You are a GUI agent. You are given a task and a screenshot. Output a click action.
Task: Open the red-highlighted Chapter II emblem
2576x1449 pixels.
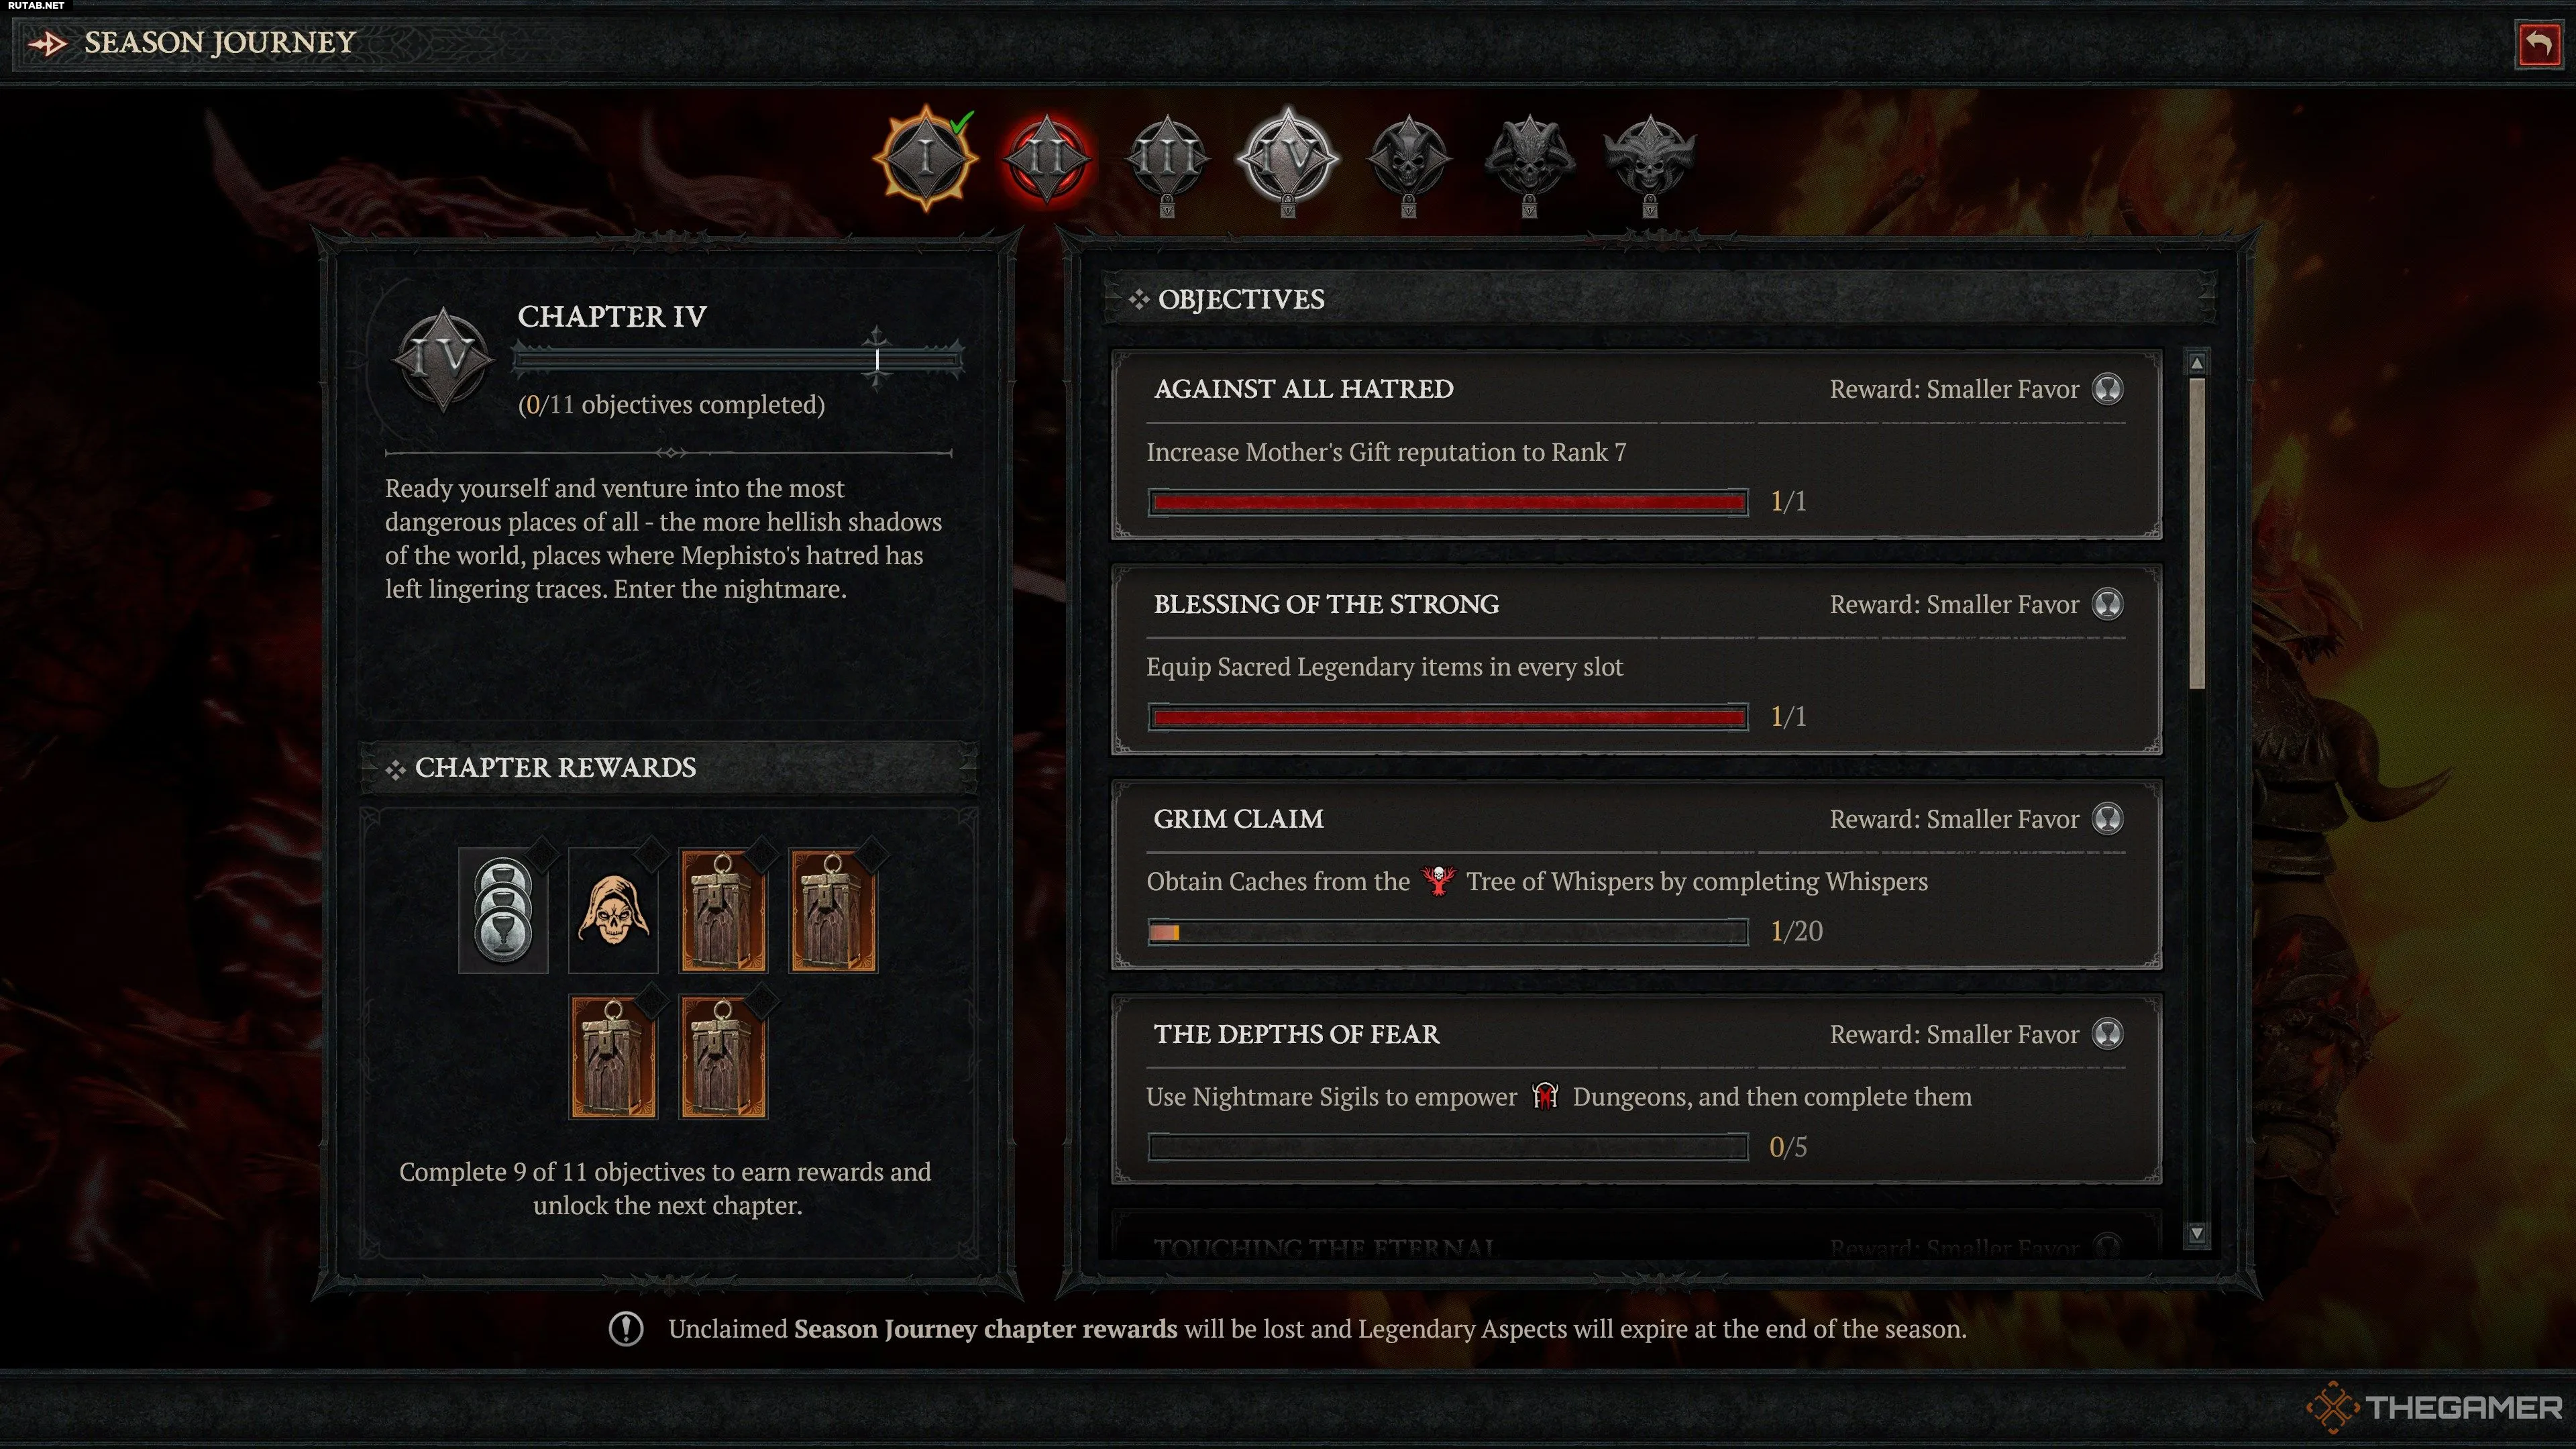[x=1047, y=158]
